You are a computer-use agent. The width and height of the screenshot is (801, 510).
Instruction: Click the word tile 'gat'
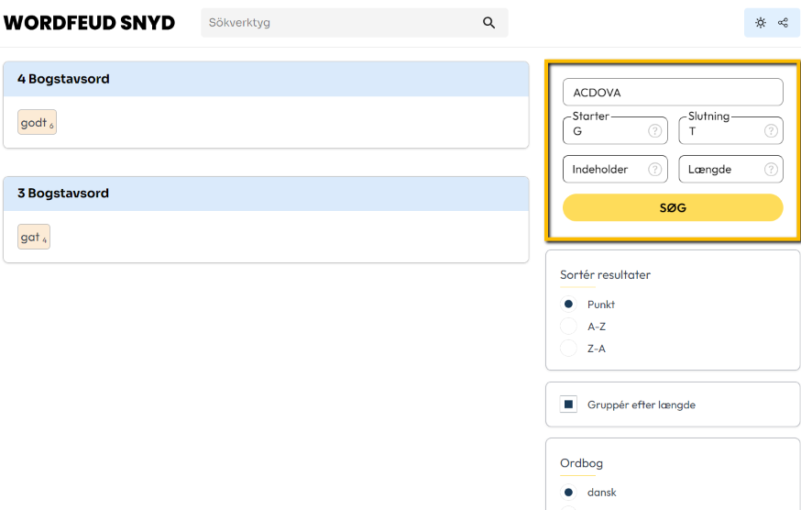(34, 238)
